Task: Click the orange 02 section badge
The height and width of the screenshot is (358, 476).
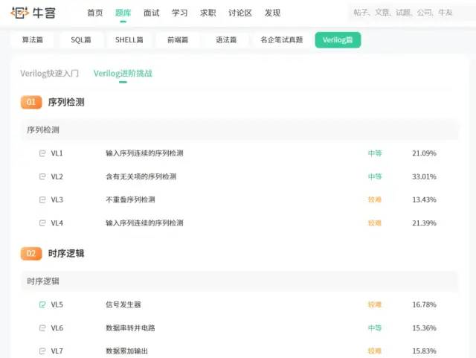Action: (x=31, y=254)
